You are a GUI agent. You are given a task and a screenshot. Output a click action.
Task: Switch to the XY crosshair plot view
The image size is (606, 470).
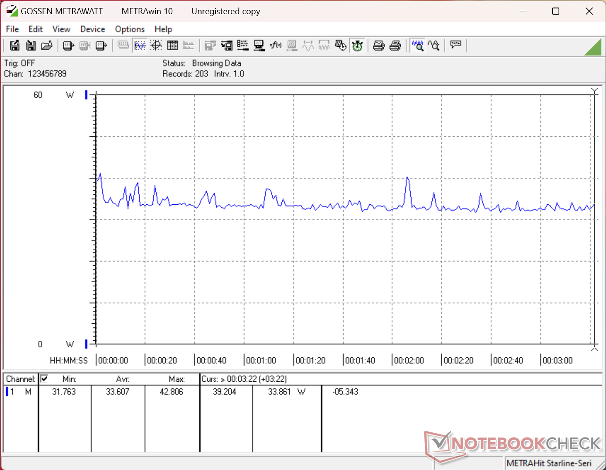(156, 46)
